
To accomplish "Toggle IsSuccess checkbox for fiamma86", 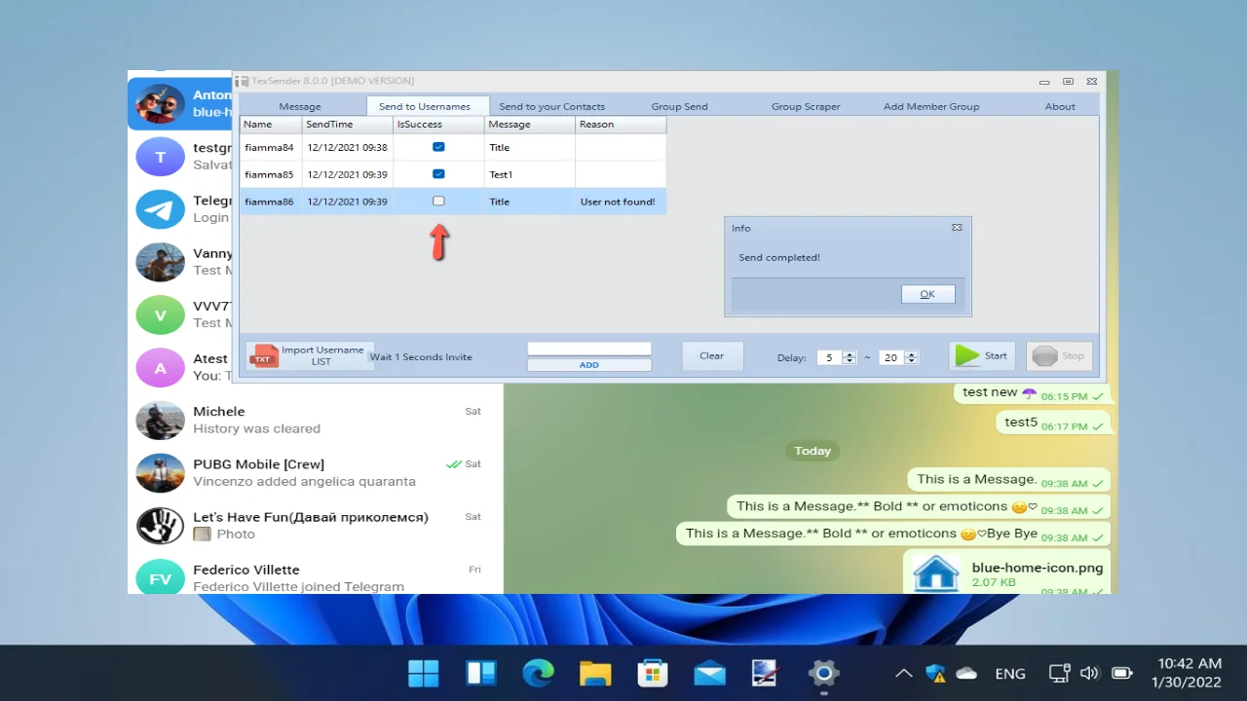I will coord(438,201).
